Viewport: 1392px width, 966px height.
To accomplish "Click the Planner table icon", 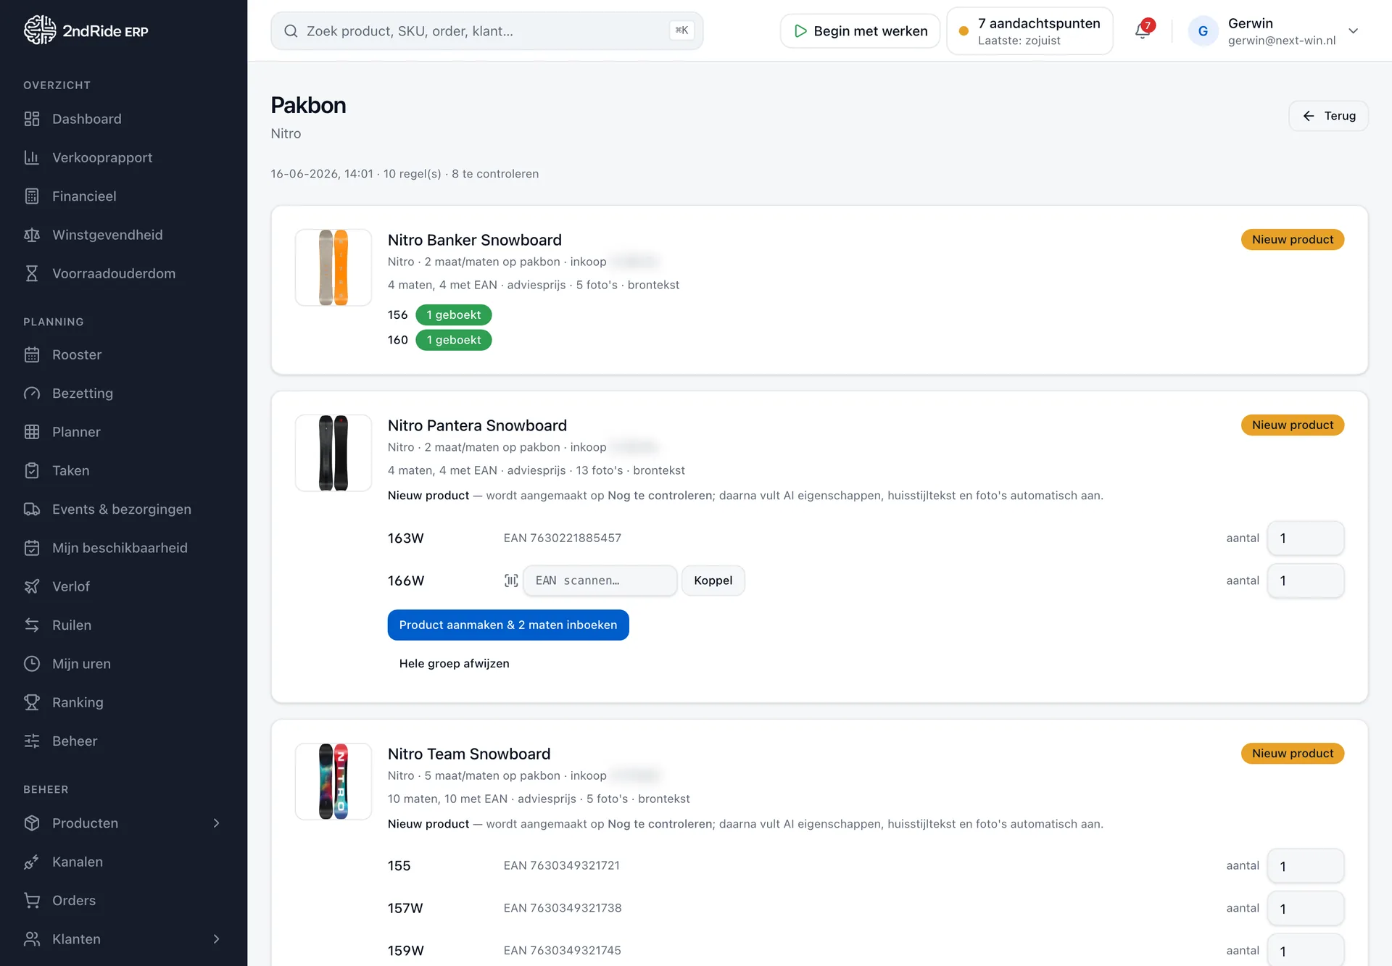I will pyautogui.click(x=32, y=432).
